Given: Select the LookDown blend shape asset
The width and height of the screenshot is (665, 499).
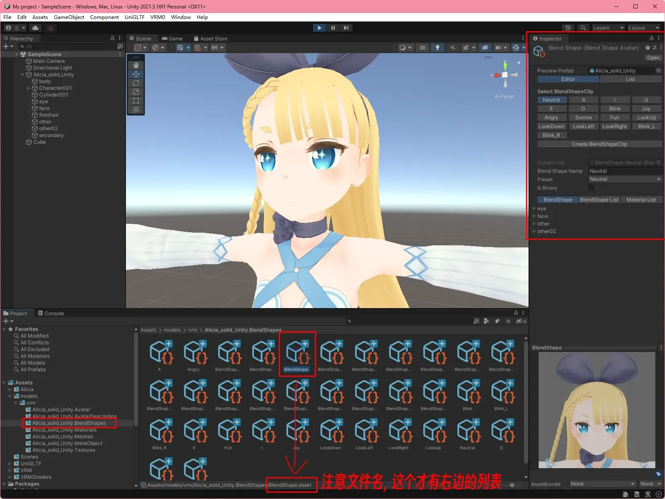Looking at the screenshot, I should (331, 435).
